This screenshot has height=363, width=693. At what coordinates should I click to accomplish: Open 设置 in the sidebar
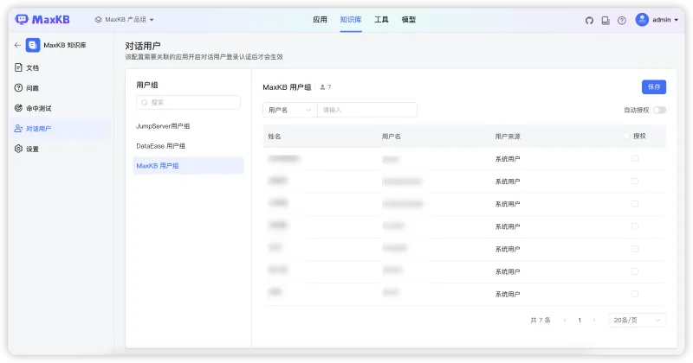[x=61, y=149]
